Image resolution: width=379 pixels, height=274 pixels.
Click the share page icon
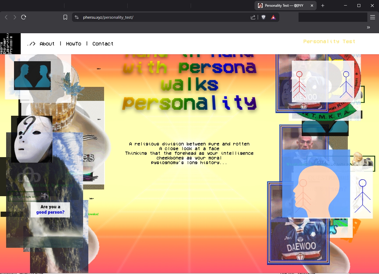coord(253,17)
